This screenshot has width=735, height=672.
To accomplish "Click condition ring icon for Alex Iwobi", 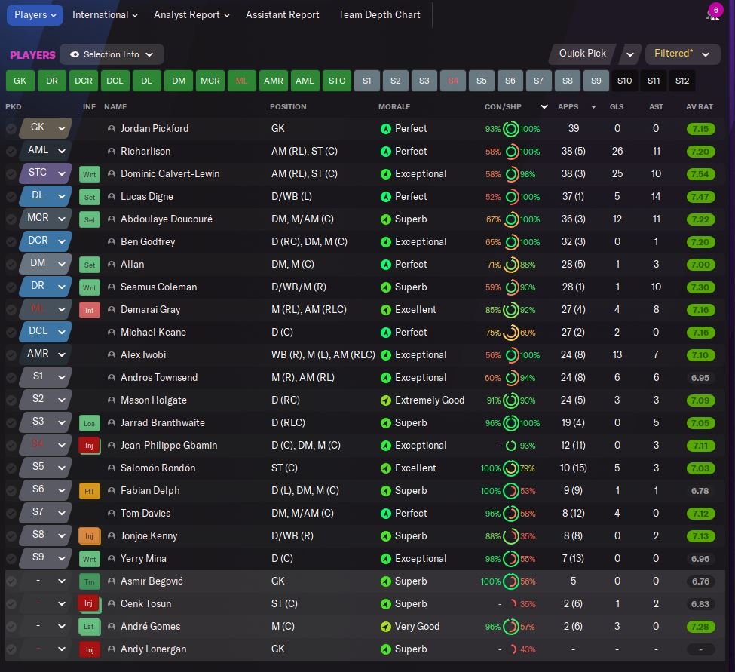I will pyautogui.click(x=511, y=355).
